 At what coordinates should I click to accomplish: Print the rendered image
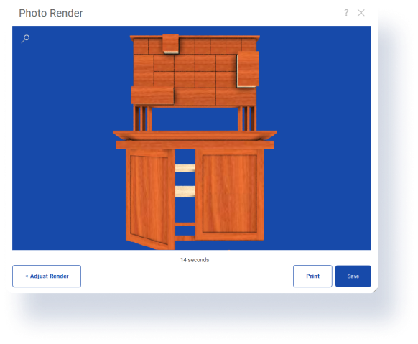[x=312, y=276]
